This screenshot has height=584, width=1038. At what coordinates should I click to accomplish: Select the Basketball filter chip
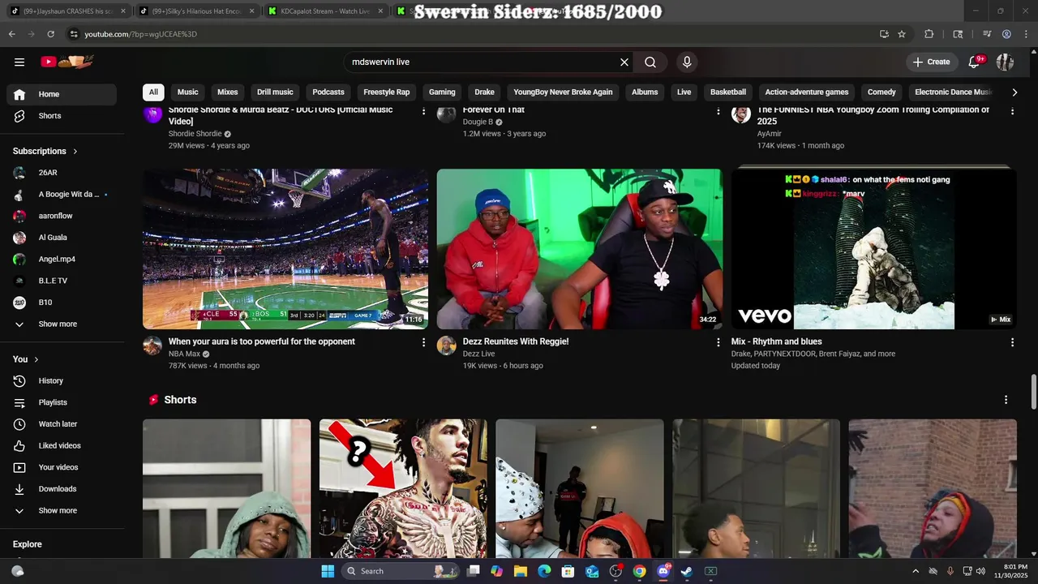[728, 92]
